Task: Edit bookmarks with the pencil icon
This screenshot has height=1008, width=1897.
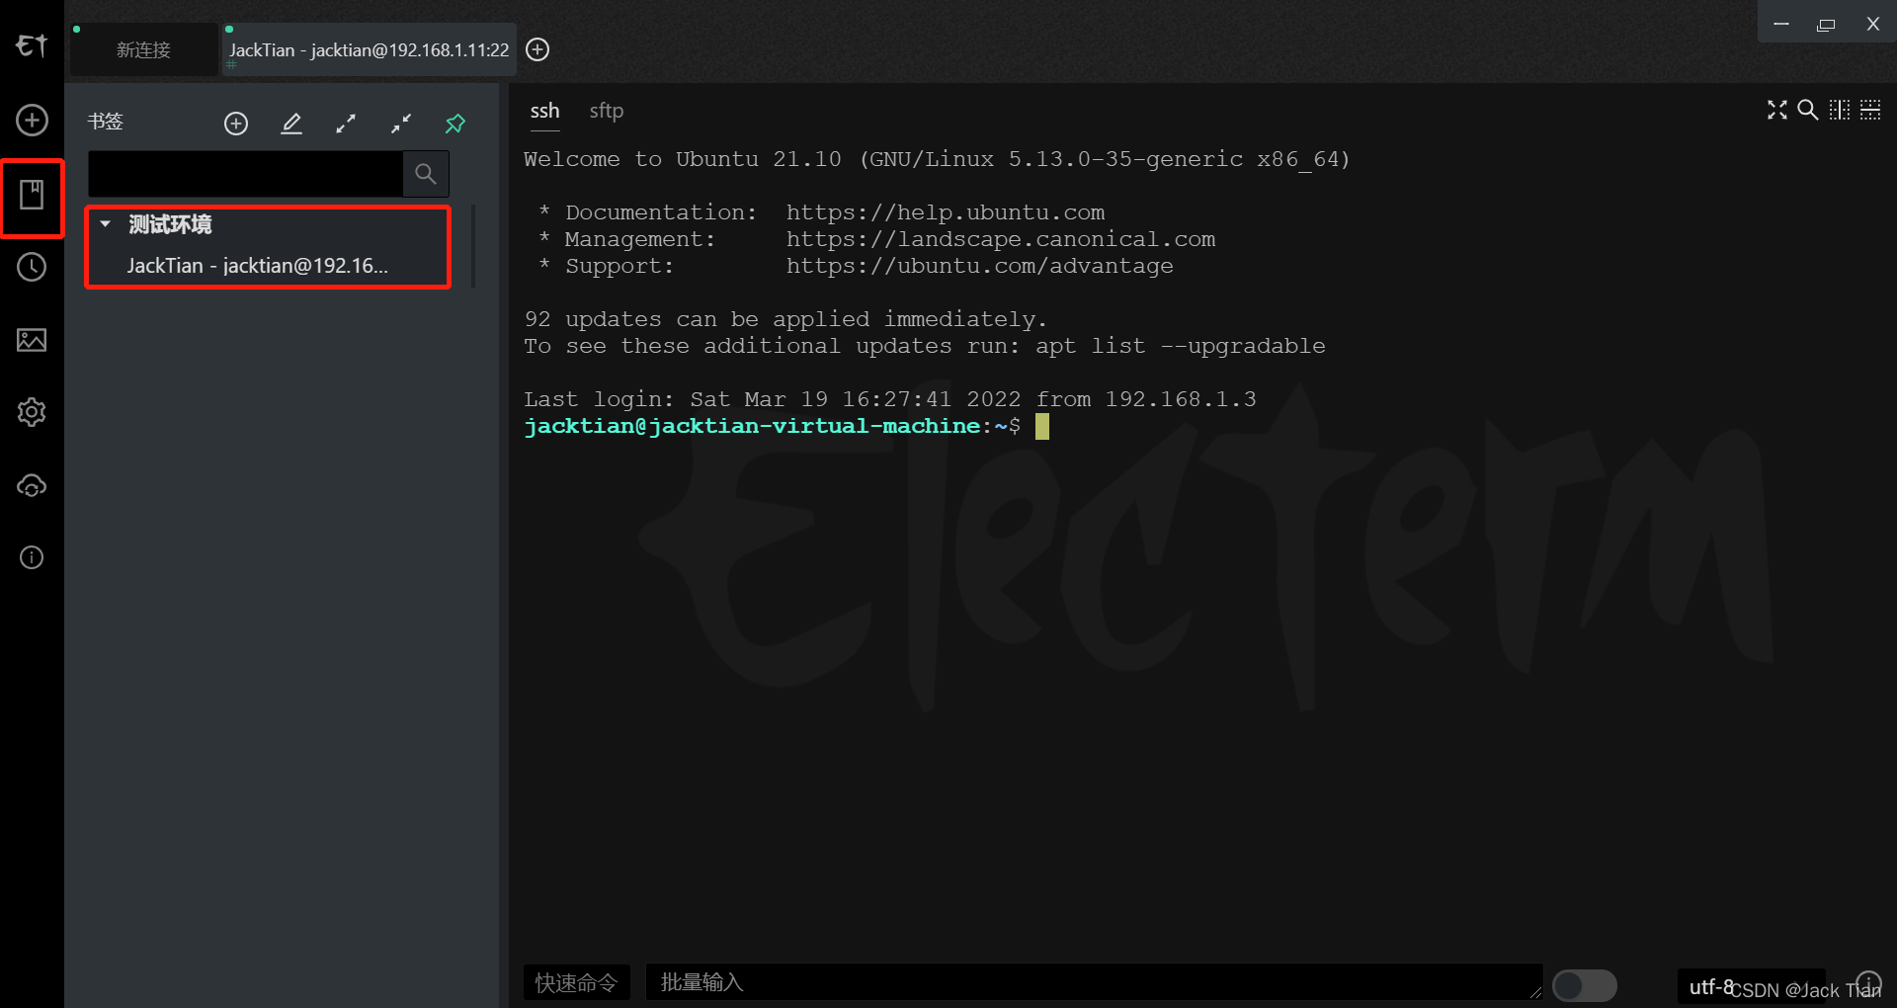Action: (x=291, y=124)
